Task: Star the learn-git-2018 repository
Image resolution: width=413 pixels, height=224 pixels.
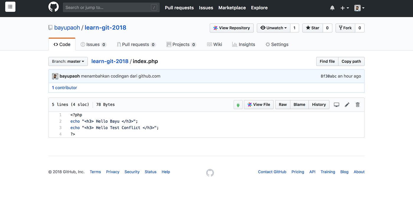Action: pyautogui.click(x=312, y=28)
